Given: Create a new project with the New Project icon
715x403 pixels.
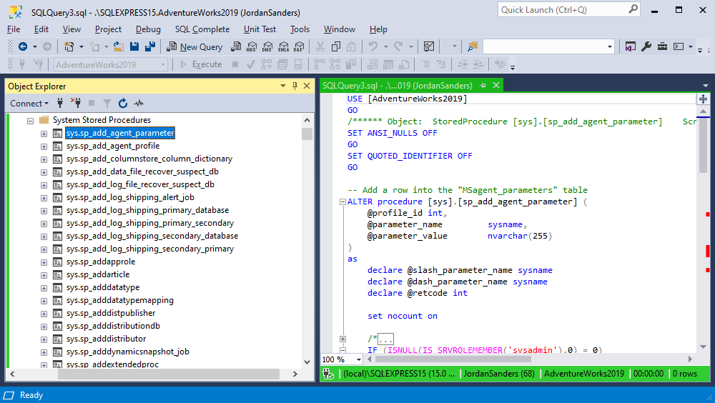Looking at the screenshot, I should (69, 46).
